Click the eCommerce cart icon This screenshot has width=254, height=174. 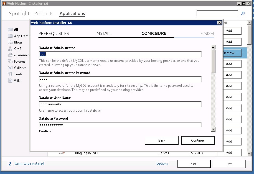(10, 55)
